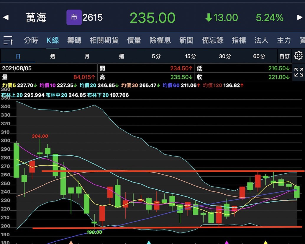Tap the stock name 萬海
The image size is (305, 244).
point(36,17)
